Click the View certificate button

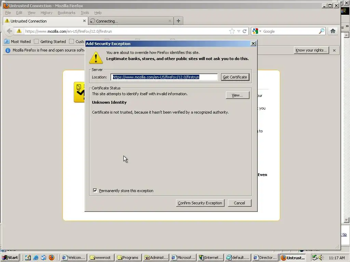click(237, 95)
